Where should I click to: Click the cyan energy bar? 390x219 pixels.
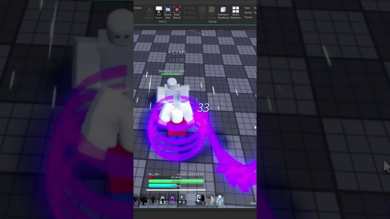click(176, 186)
